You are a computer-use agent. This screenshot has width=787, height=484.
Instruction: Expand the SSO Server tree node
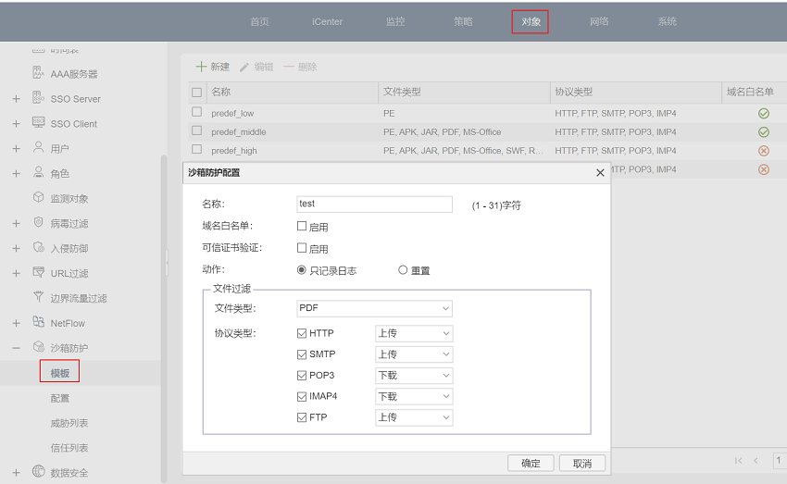(x=16, y=99)
